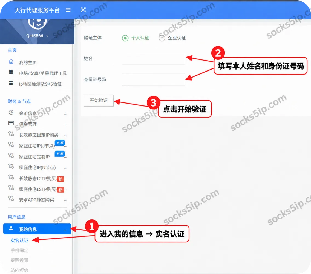Click node icon beside 长效静态L2TP购买
Viewport: 311px width, 274px height.
[x=11, y=177]
